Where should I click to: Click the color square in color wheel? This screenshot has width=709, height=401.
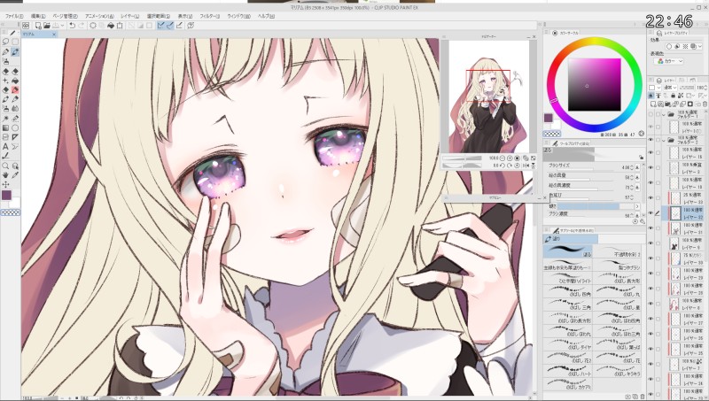point(594,84)
